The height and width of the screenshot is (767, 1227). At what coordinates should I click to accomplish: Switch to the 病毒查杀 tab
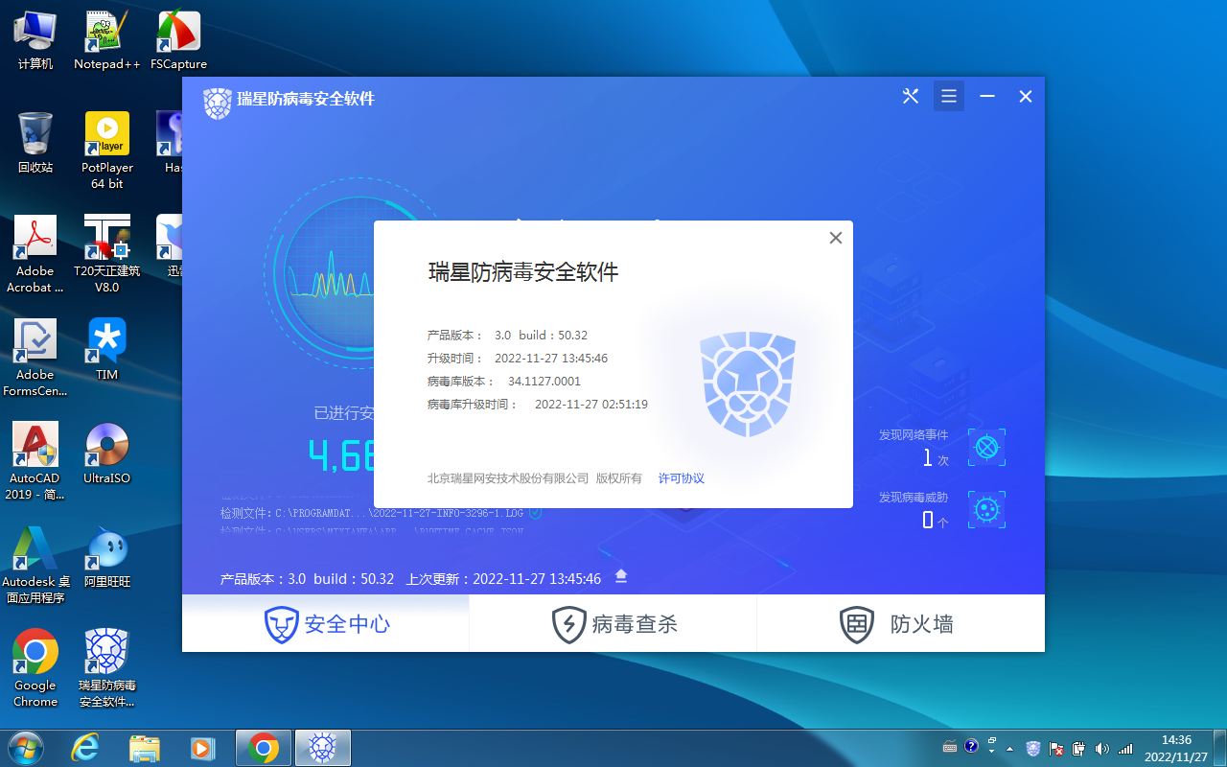click(613, 624)
